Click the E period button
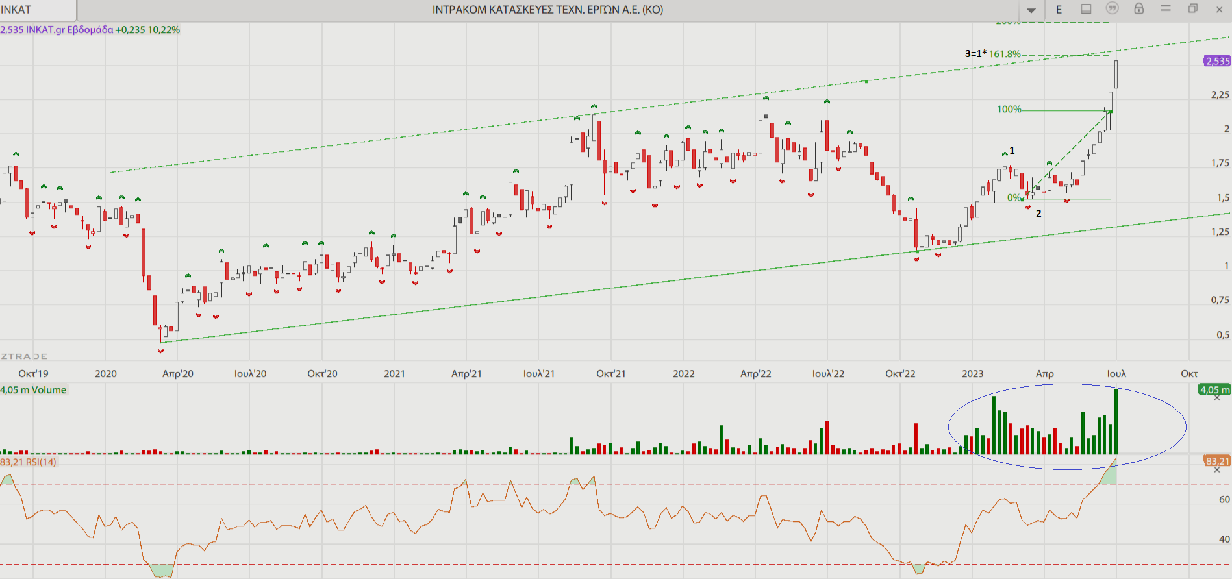 tap(1059, 10)
